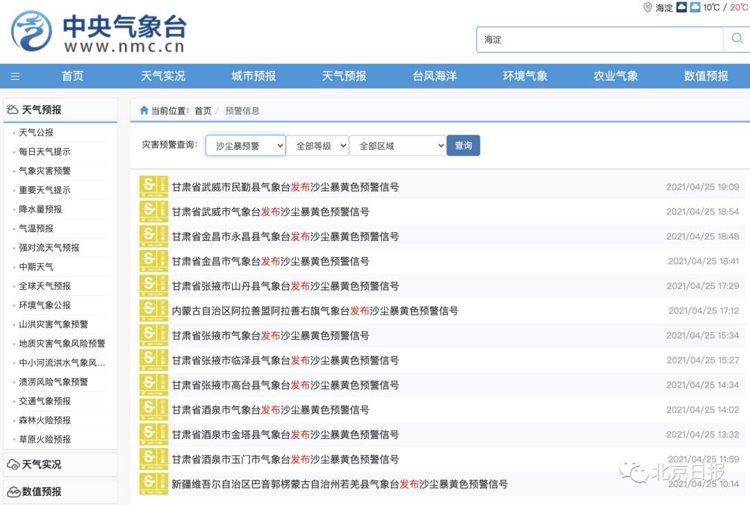The image size is (750, 505).
Task: Click the home icon beside 当前位置
Action: 143,110
